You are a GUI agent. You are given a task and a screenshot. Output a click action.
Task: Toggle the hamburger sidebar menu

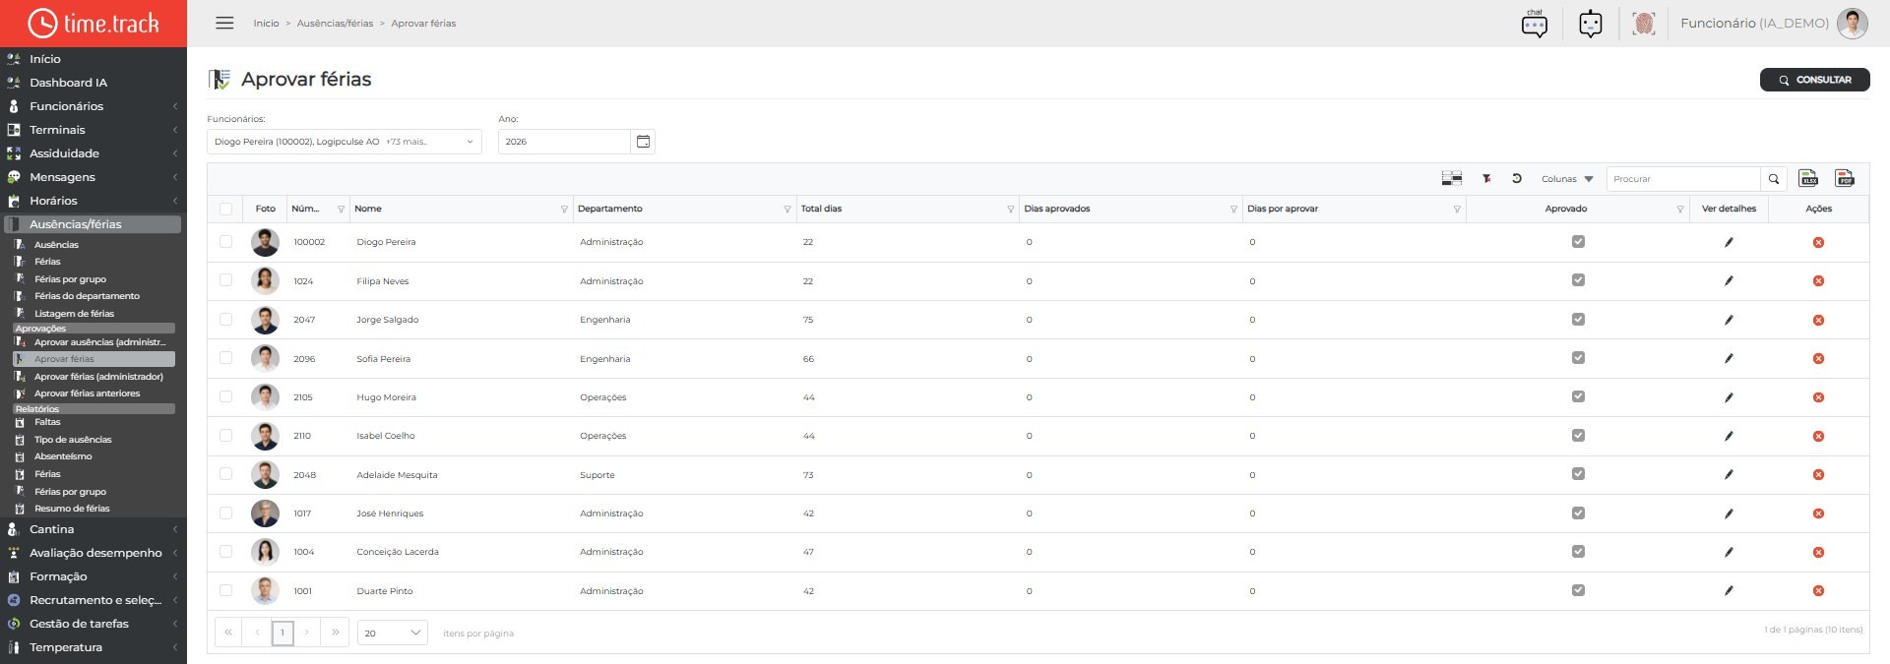click(224, 23)
